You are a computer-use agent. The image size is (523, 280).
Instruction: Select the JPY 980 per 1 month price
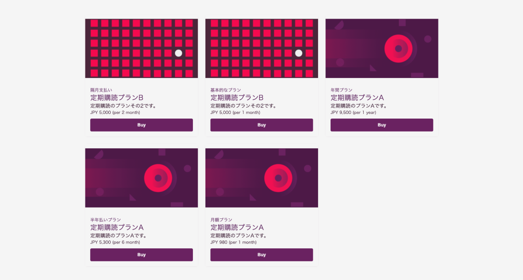(233, 242)
